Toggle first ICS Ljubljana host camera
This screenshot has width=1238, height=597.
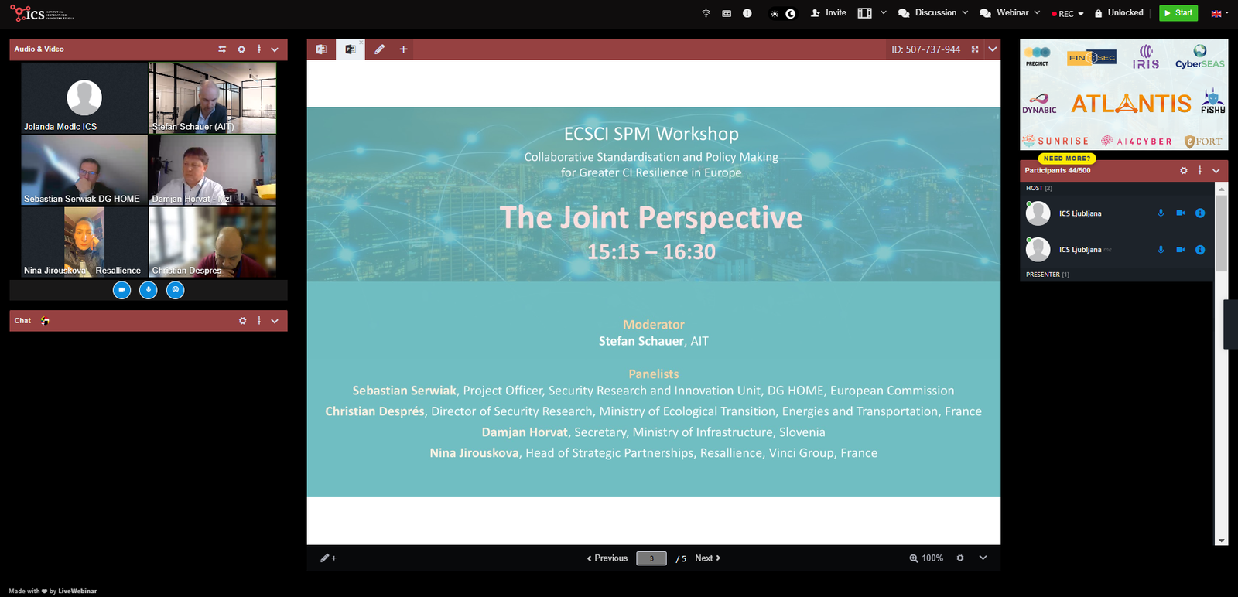tap(1181, 213)
